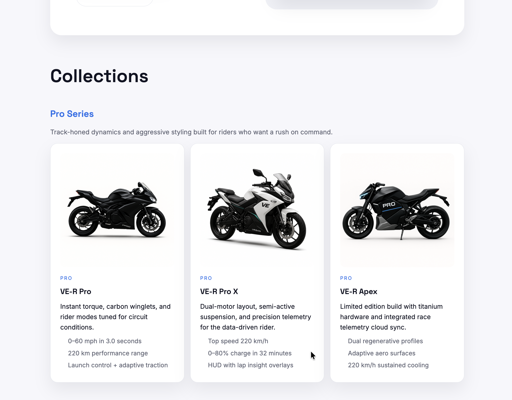Click '220 km/h sustained cooling' spec

[x=388, y=365]
